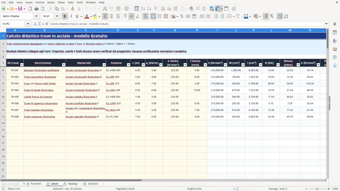Open the borders style dropdown arrow
This screenshot has width=340, height=191.
[234, 16]
